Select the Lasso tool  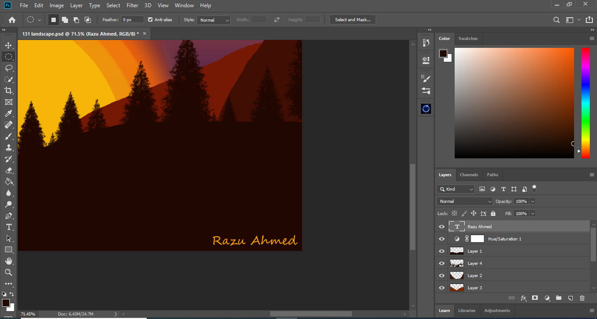8,68
